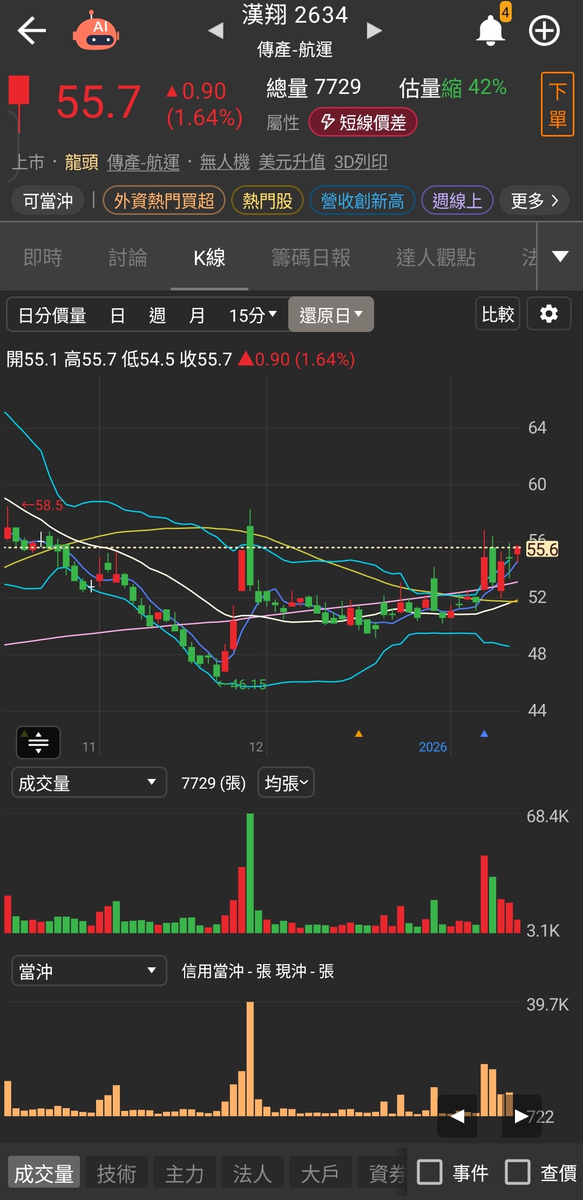Tap the blue triangle event marker
The height and width of the screenshot is (1200, 583).
pos(484,734)
